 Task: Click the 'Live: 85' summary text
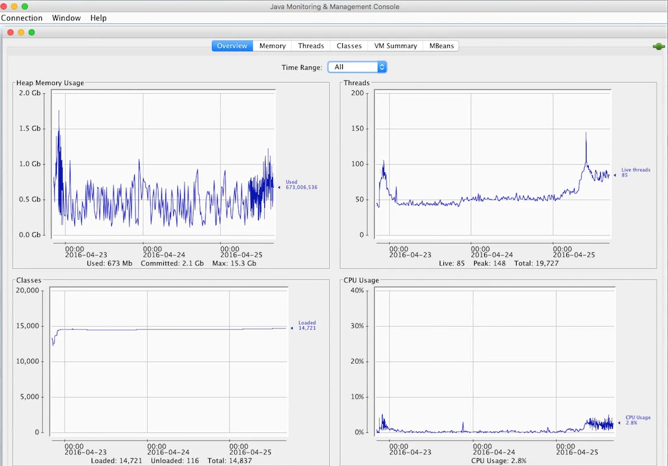click(452, 263)
